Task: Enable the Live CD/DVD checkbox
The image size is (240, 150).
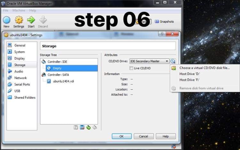Action: (131, 68)
